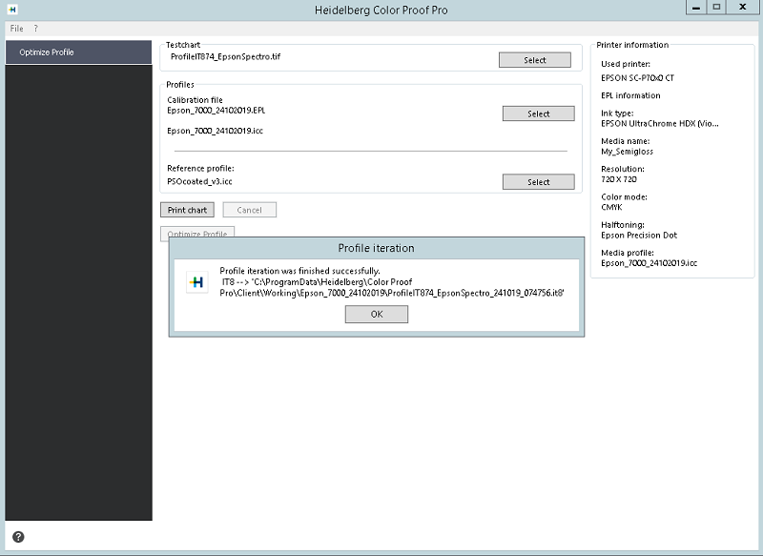This screenshot has height=556, width=763.
Task: Select the Optimize Profile sidebar tab
Action: [78, 52]
